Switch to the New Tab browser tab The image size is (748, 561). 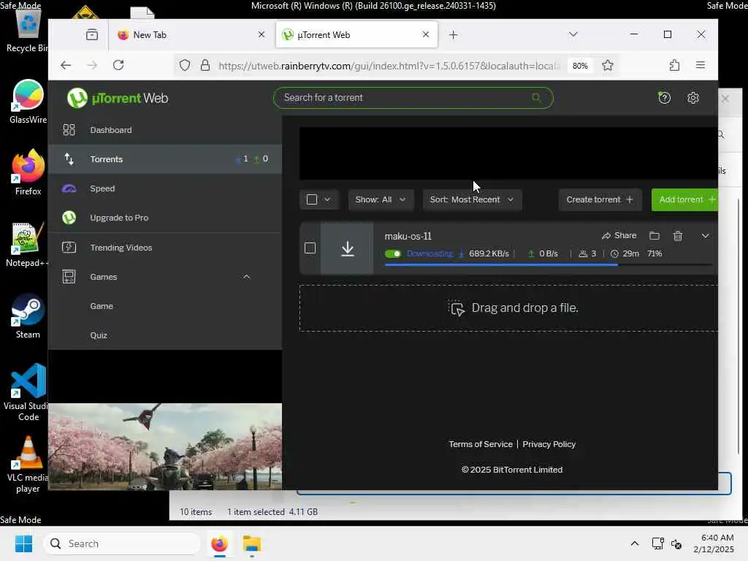(189, 35)
